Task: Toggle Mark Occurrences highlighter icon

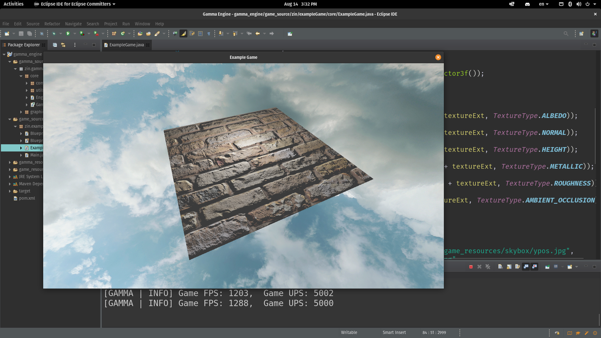Action: 183,33
